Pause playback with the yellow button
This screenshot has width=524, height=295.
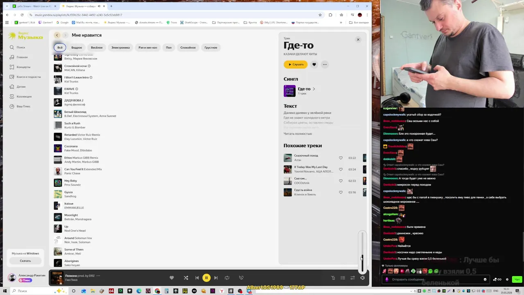pos(206,278)
